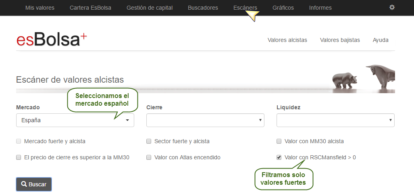Open Cartera EsBolsa menu item

90,8
